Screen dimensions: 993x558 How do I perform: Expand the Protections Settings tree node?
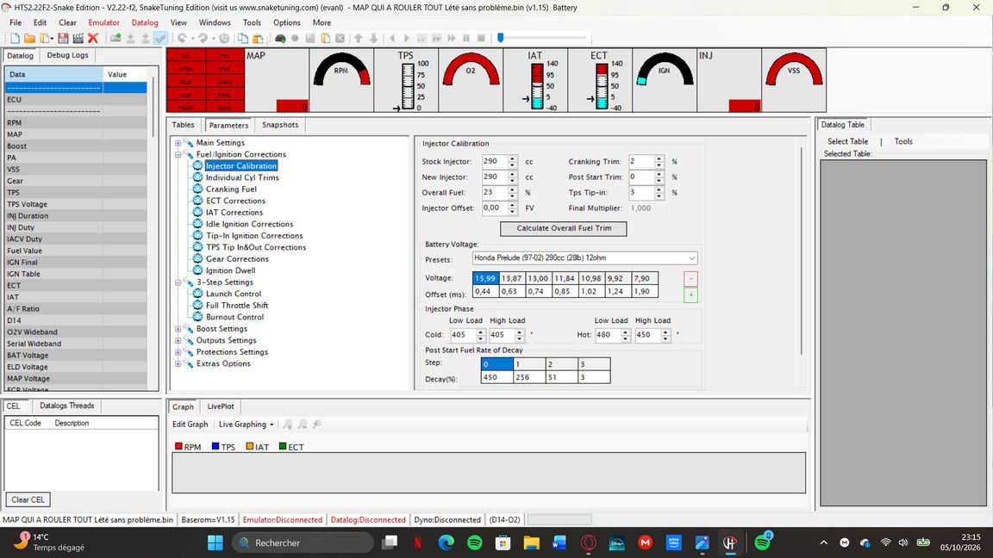[x=178, y=351]
